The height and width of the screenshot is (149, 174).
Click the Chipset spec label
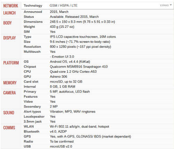30,67
